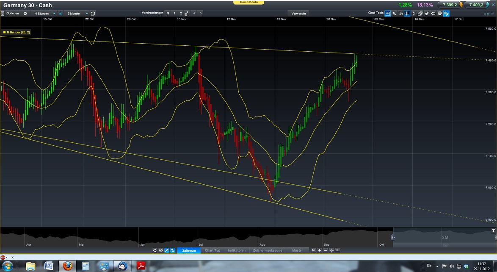Zoom in with the plus icon
Viewport: 497px width, 272px height.
320,250
